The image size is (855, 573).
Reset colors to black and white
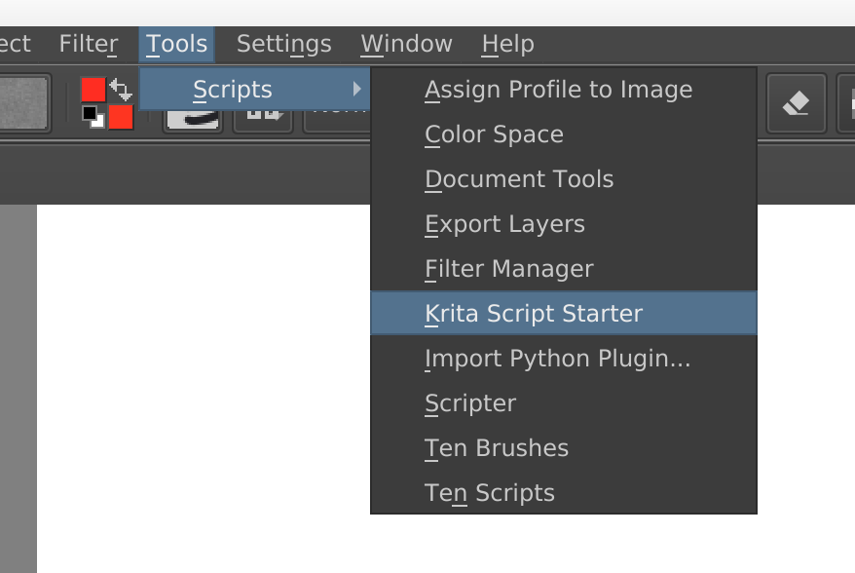pos(93,118)
